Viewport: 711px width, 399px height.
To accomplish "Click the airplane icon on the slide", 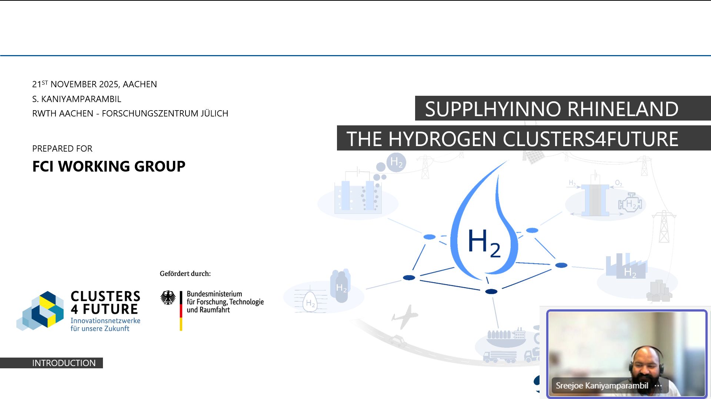I will 404,317.
